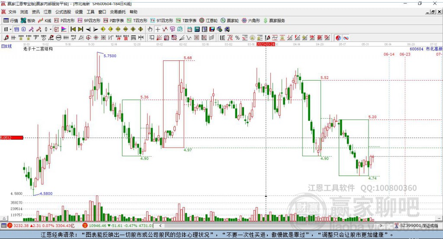Open the T数字表 tool

point(186,21)
